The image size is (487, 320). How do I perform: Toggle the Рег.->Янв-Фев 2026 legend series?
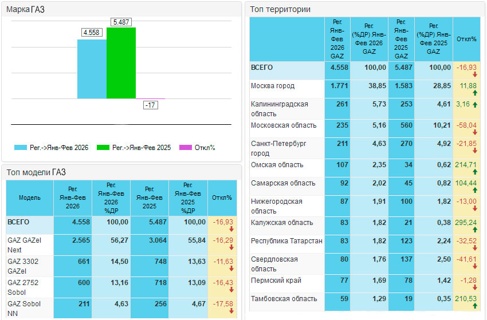click(x=52, y=148)
